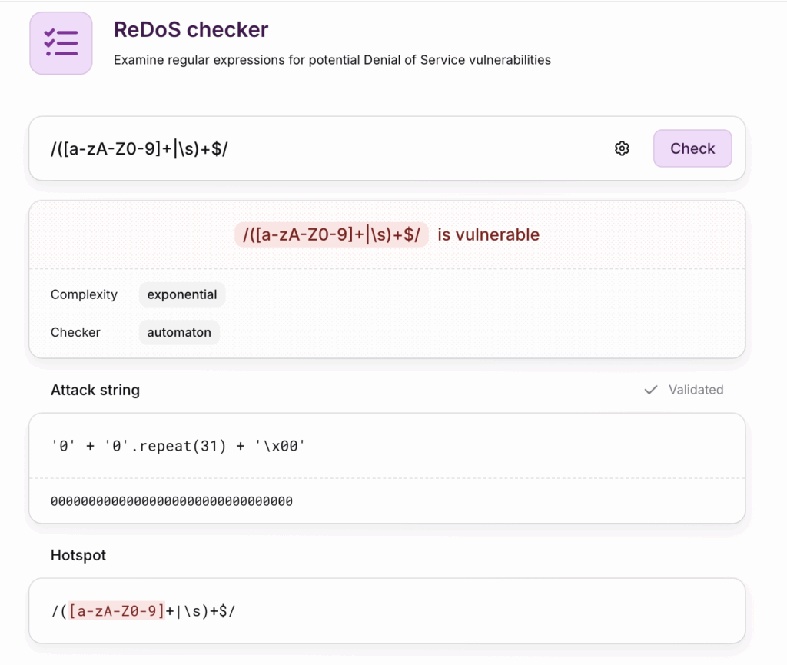Viewport: 787px width, 665px height.
Task: Click the highlighted vulnerable regex badge
Action: pos(331,235)
